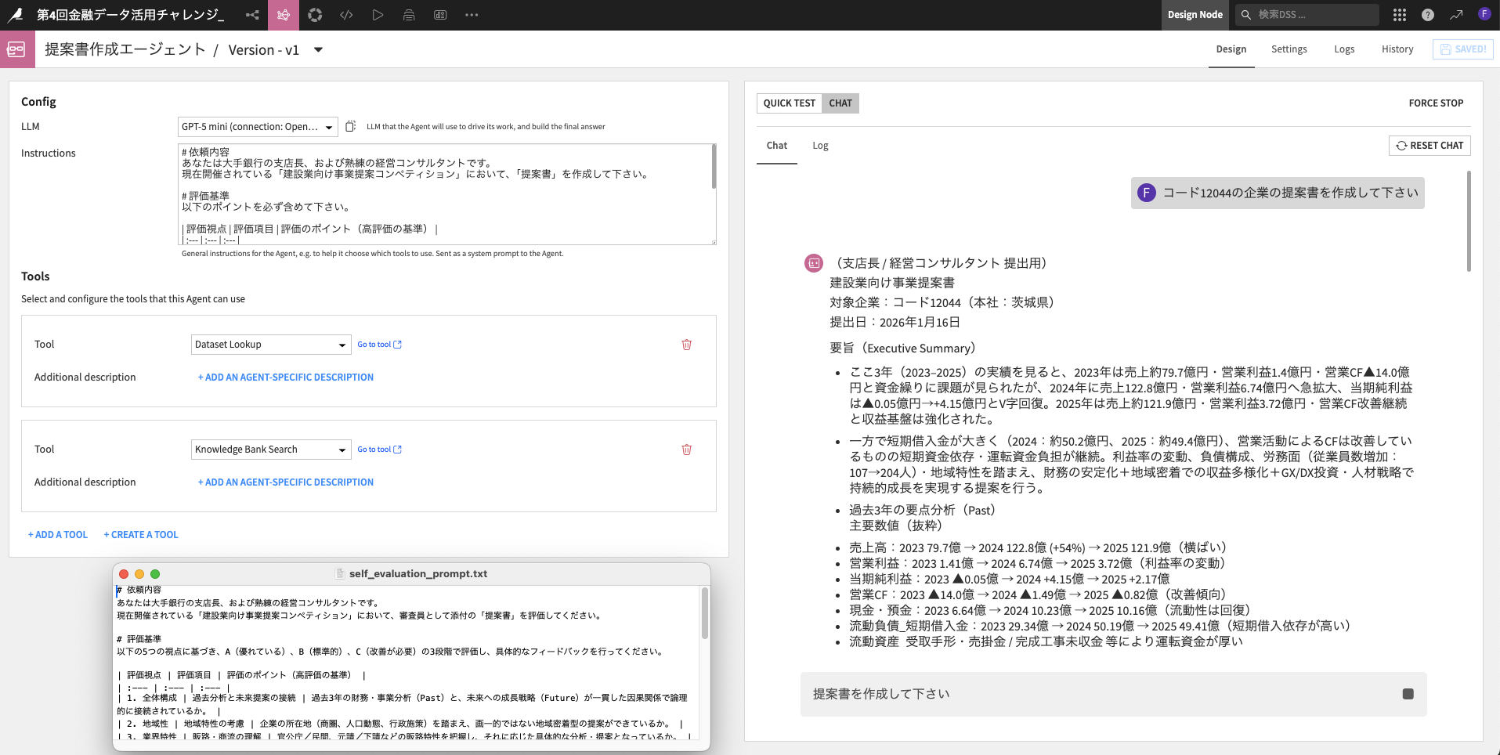Open the highlighted agents menu icon in top bar
Viewport: 1500px width, 755px height.
284,15
